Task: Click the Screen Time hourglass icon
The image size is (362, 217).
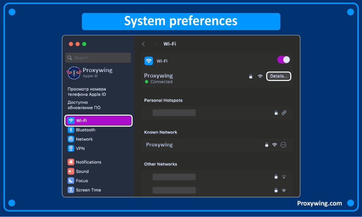Action: click(x=71, y=190)
